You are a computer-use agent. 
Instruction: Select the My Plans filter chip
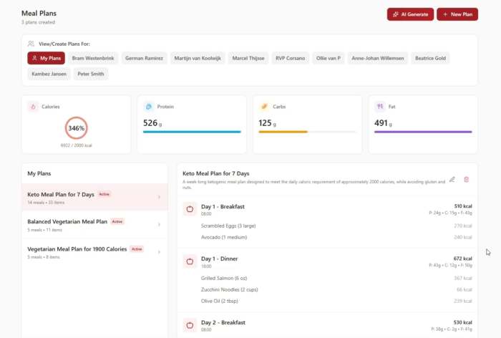pos(47,58)
